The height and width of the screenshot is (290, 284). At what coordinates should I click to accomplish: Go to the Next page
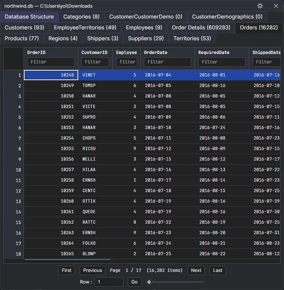[196, 270]
